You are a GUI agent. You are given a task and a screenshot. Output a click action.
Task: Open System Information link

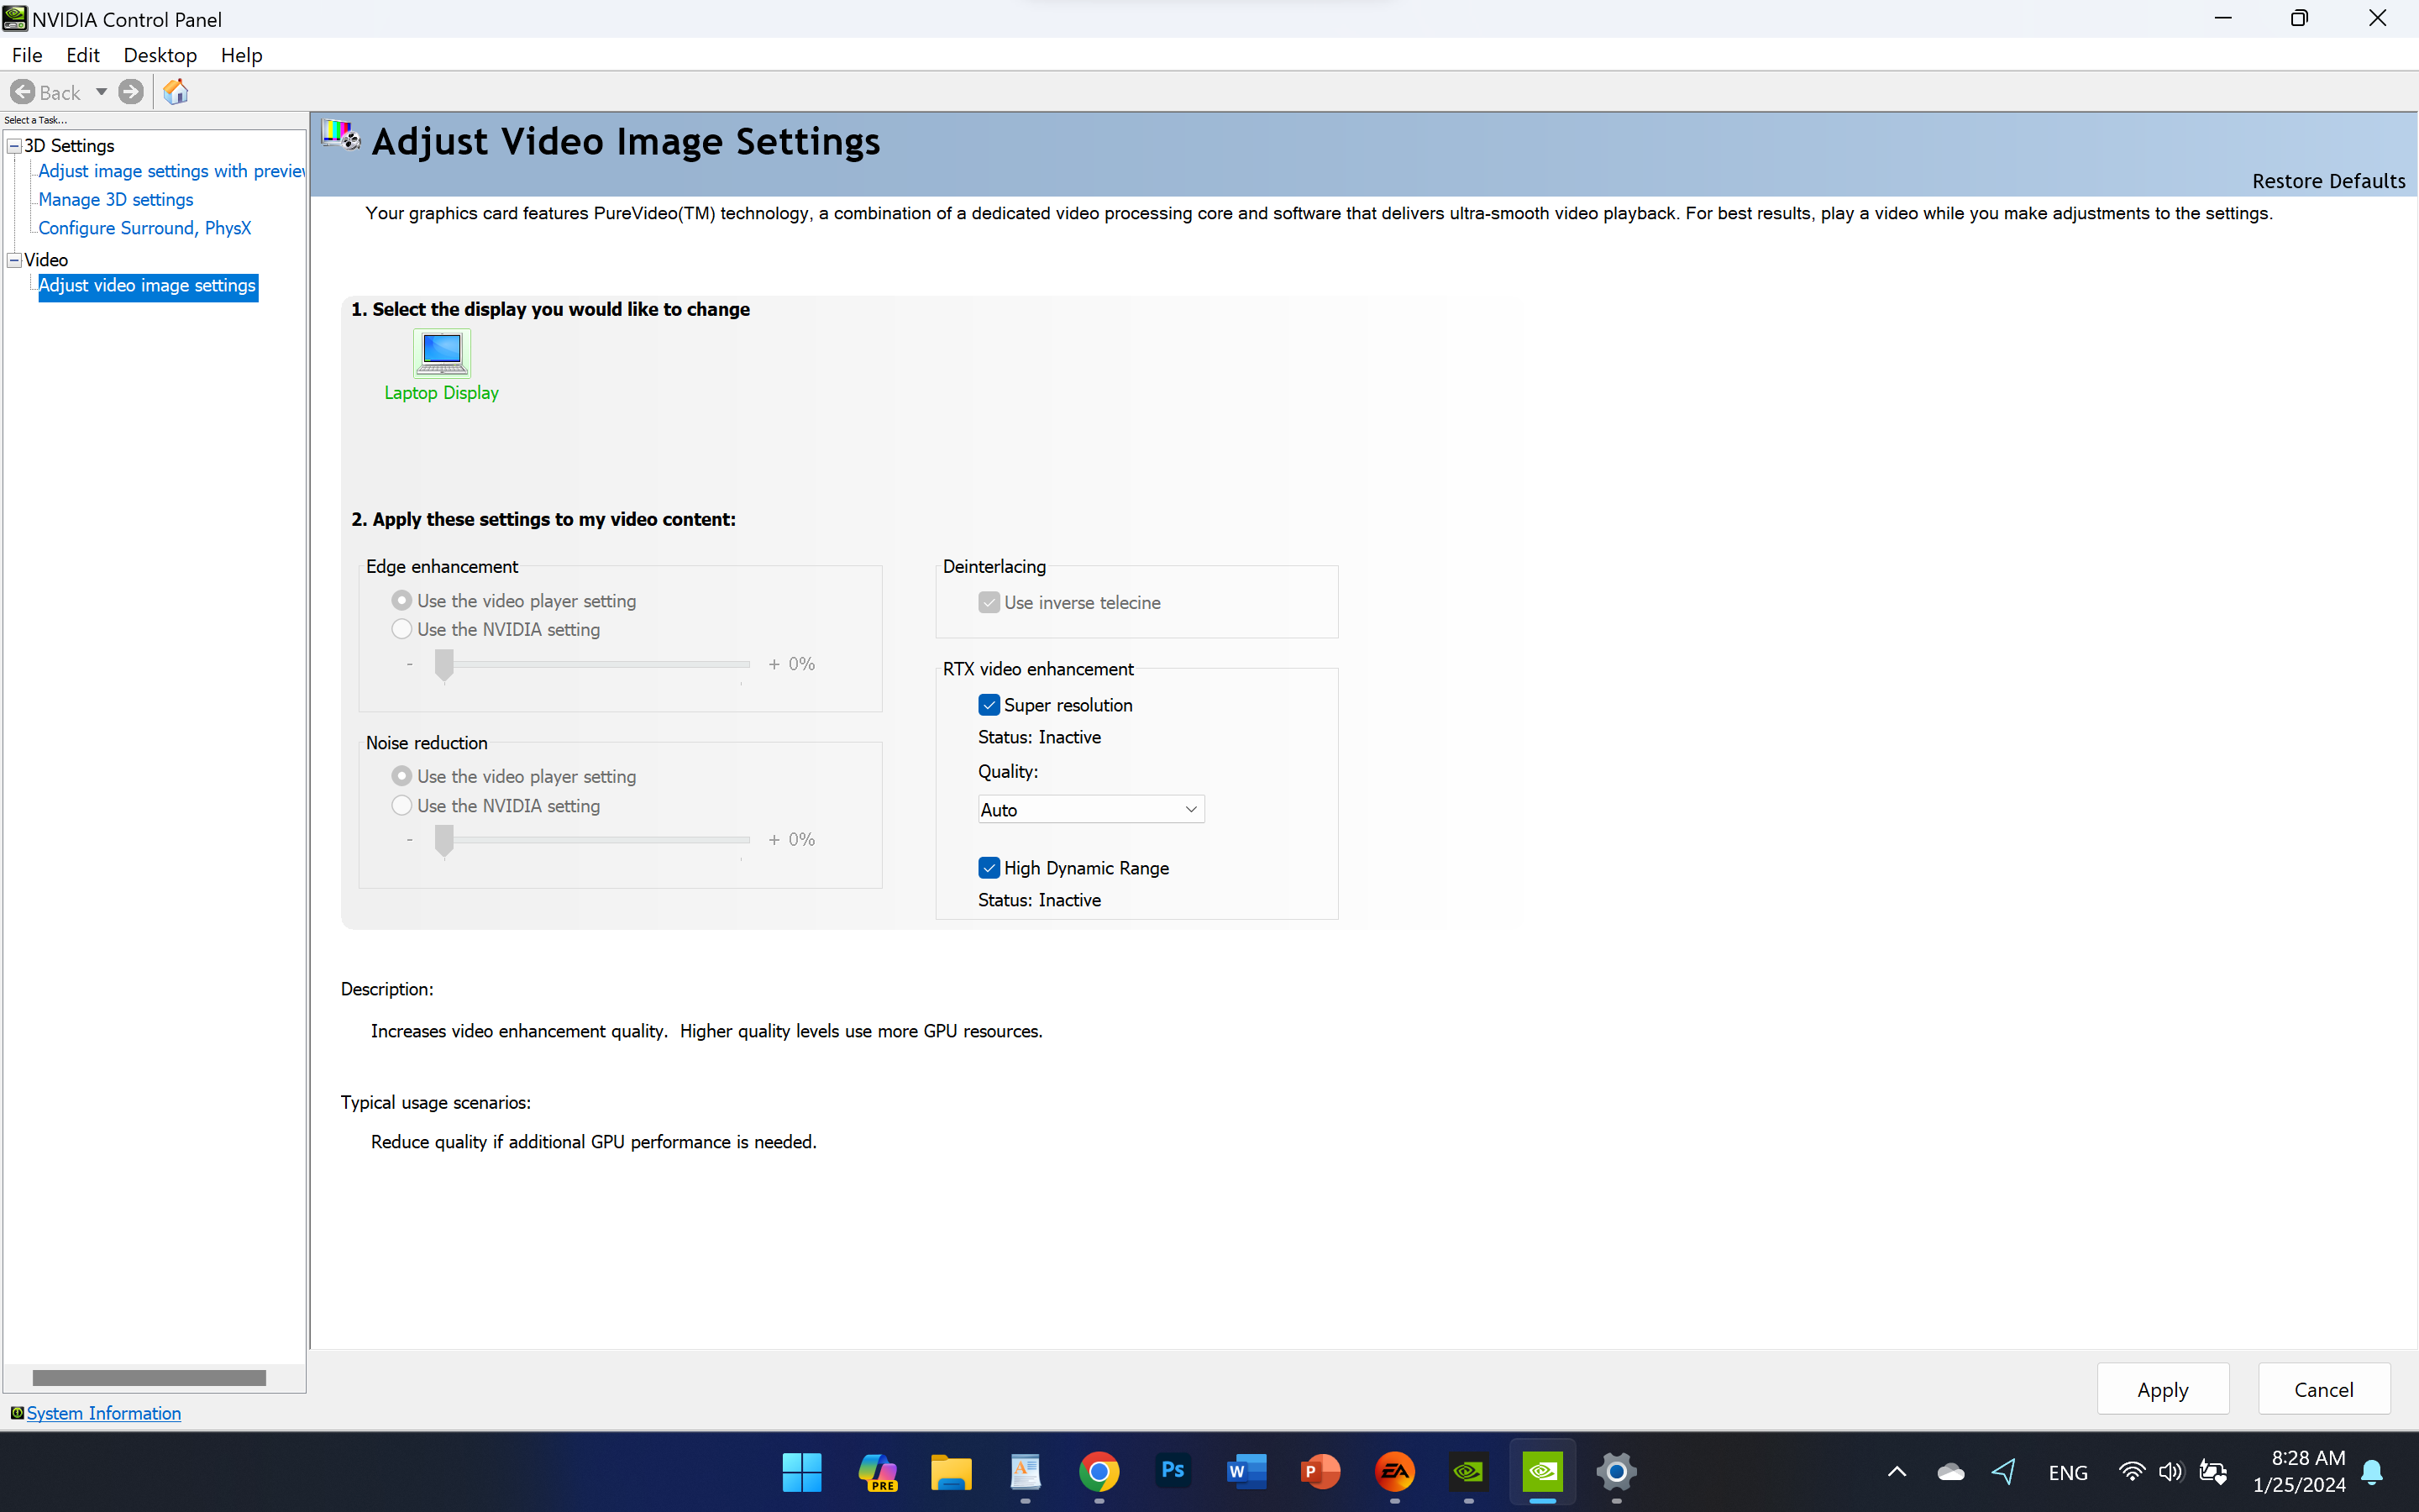(x=104, y=1413)
